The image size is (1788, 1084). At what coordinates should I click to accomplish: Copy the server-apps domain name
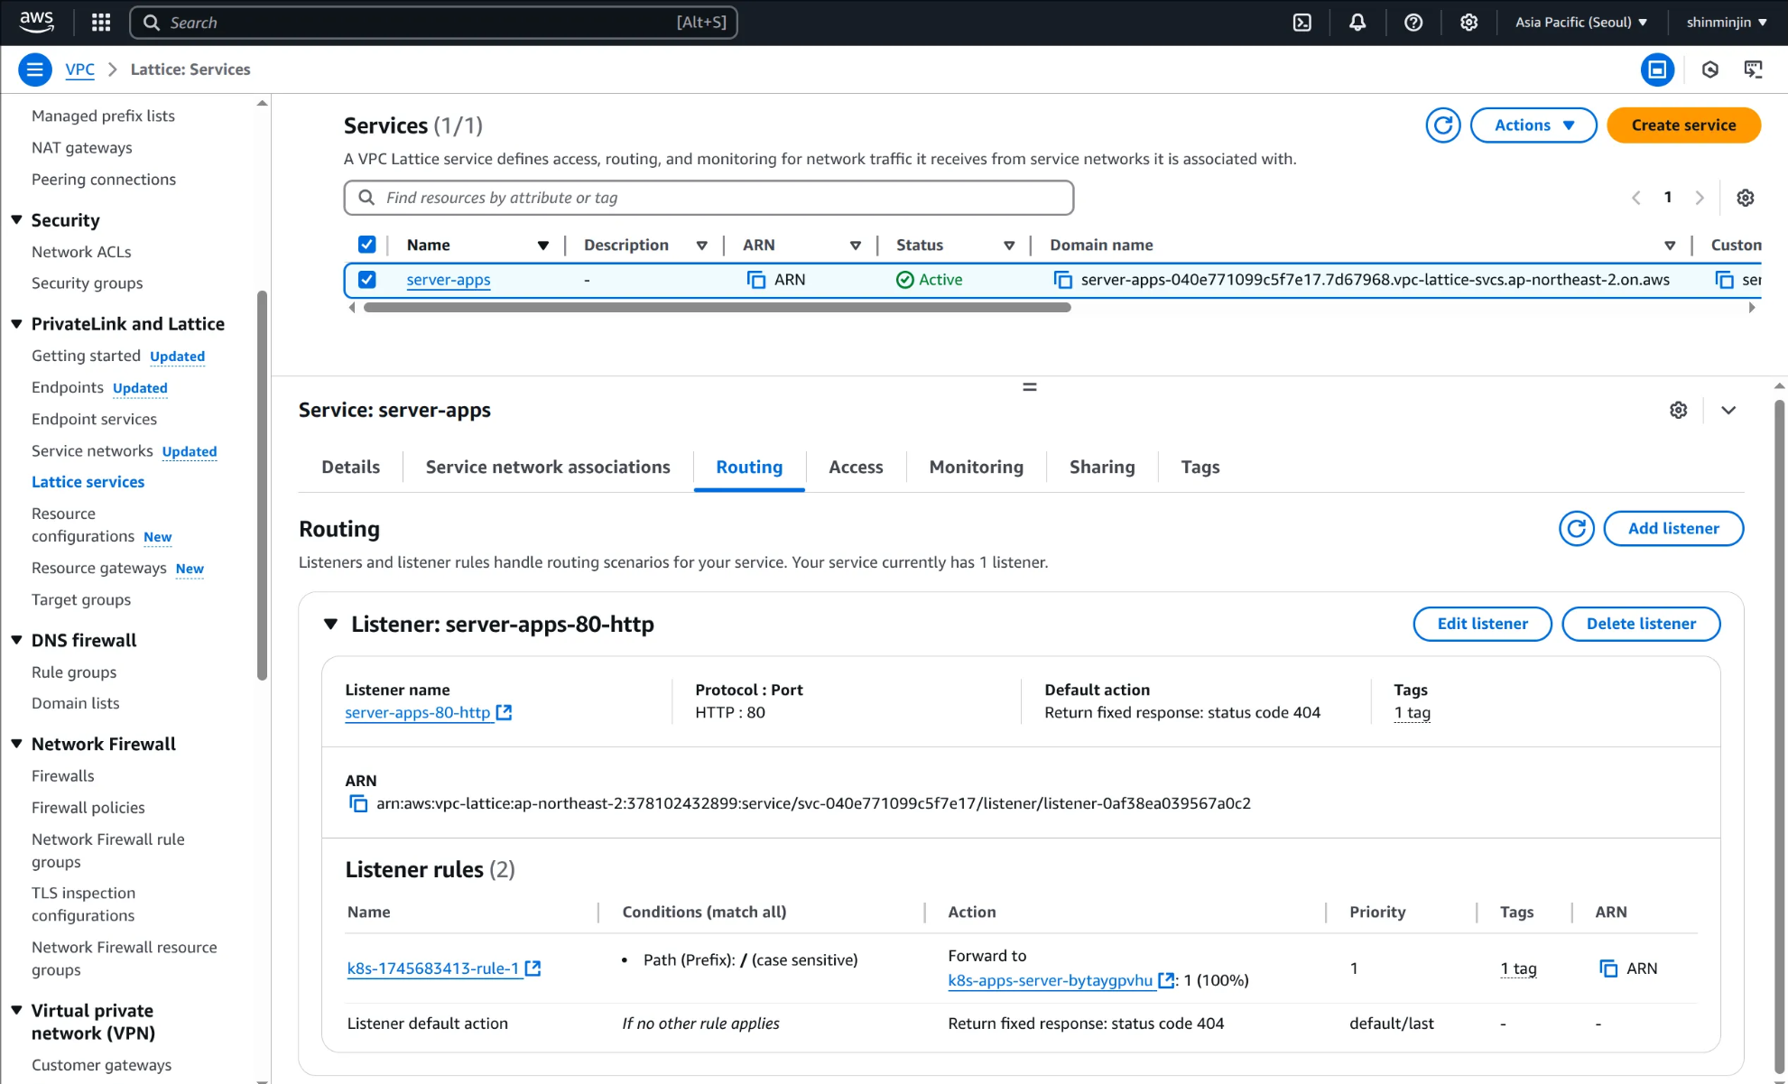point(1063,280)
